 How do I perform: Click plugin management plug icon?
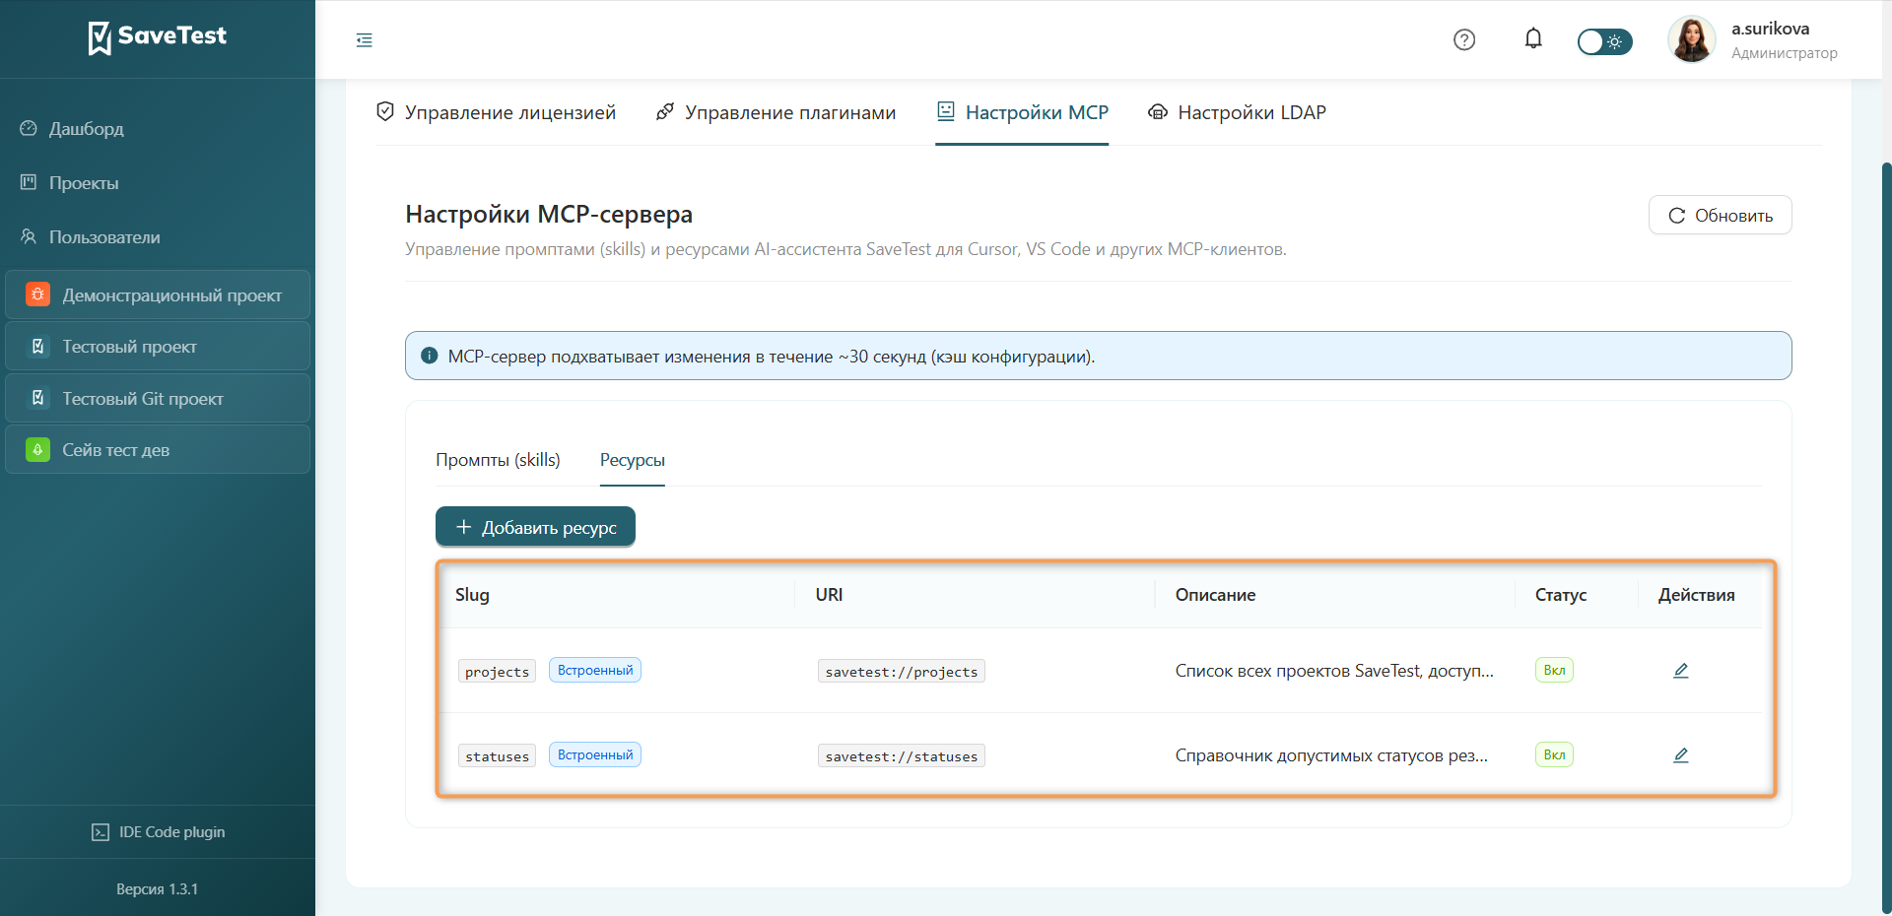(x=665, y=111)
